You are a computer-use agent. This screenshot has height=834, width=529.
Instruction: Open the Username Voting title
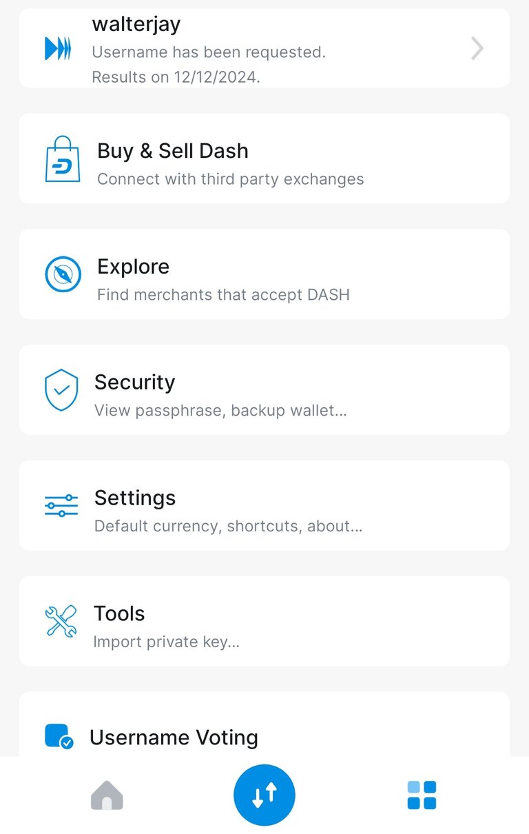[x=174, y=738]
